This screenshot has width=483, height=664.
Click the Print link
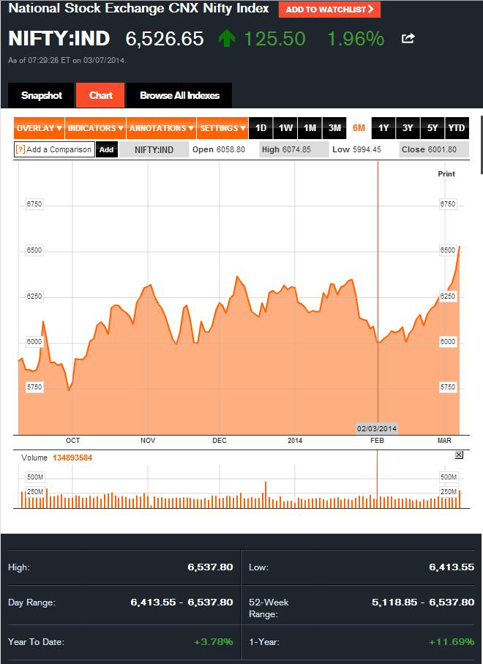click(x=446, y=174)
